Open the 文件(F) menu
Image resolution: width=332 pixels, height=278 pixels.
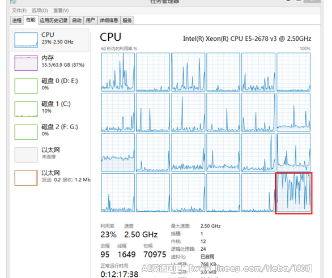coord(19,11)
